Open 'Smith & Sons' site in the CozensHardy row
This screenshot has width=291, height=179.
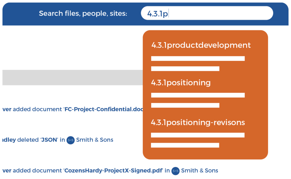click(199, 171)
